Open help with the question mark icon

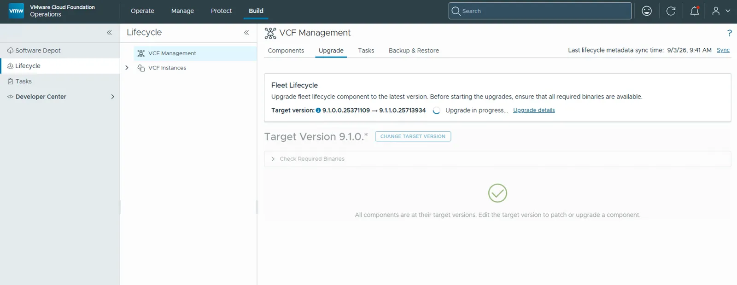click(x=729, y=33)
